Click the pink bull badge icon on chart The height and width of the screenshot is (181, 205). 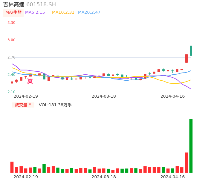point(30,81)
